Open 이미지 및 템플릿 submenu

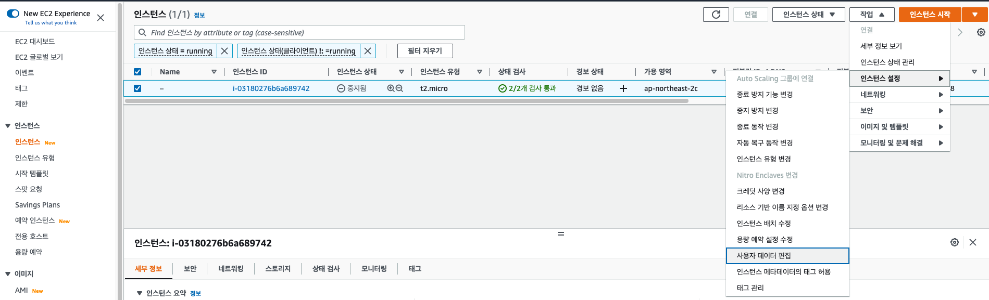tap(900, 127)
